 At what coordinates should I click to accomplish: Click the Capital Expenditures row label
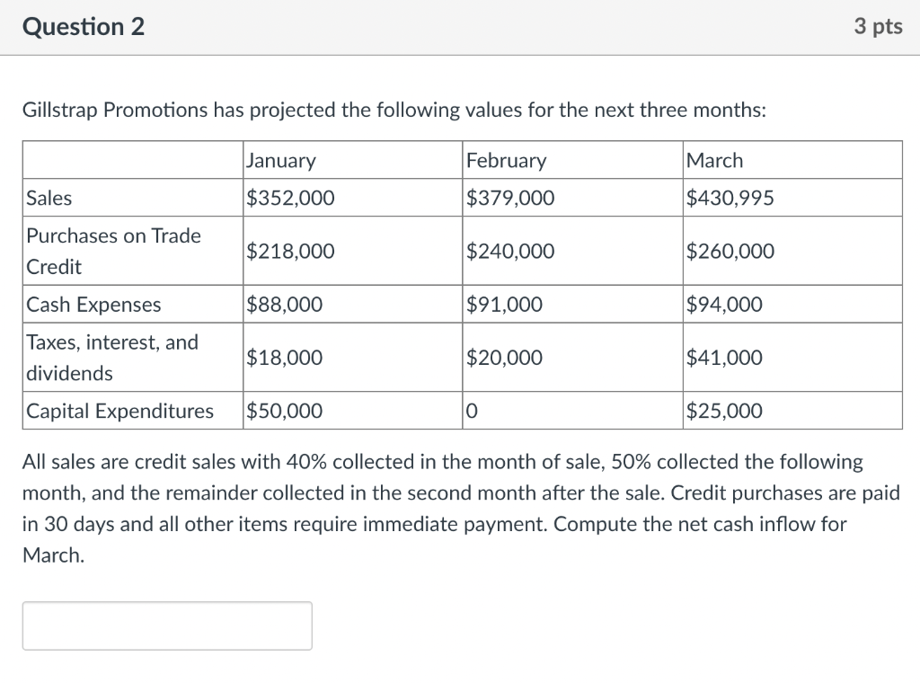[120, 411]
